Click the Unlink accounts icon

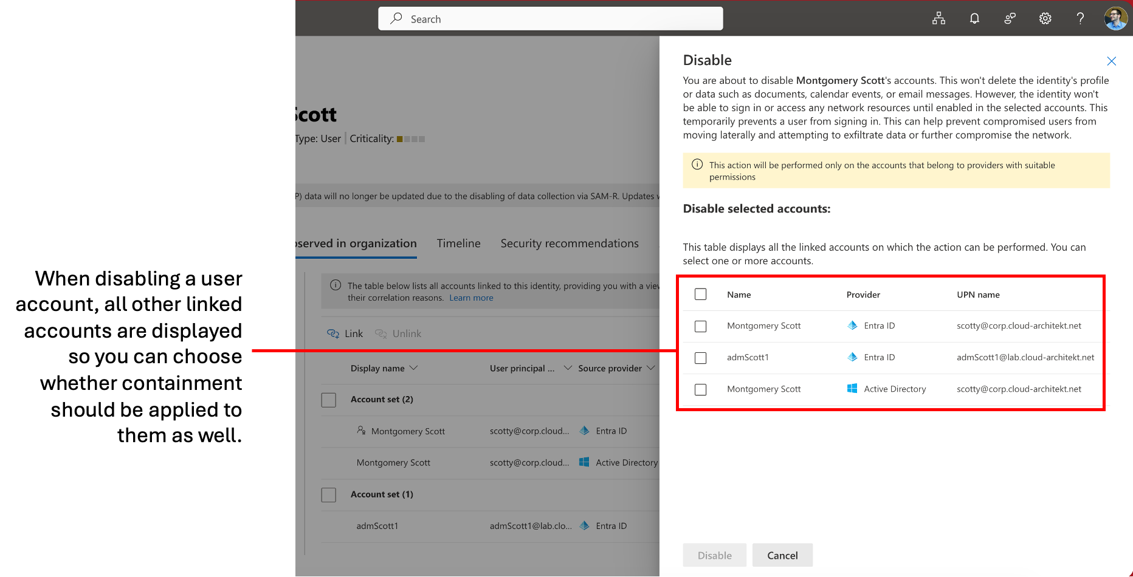(x=381, y=333)
